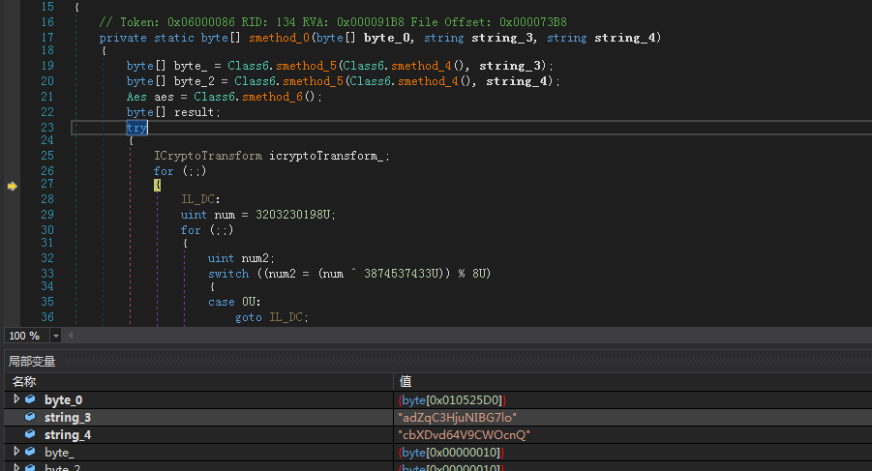This screenshot has width=872, height=471.
Task: Expand the byte_ variable row
Action: pyautogui.click(x=16, y=451)
